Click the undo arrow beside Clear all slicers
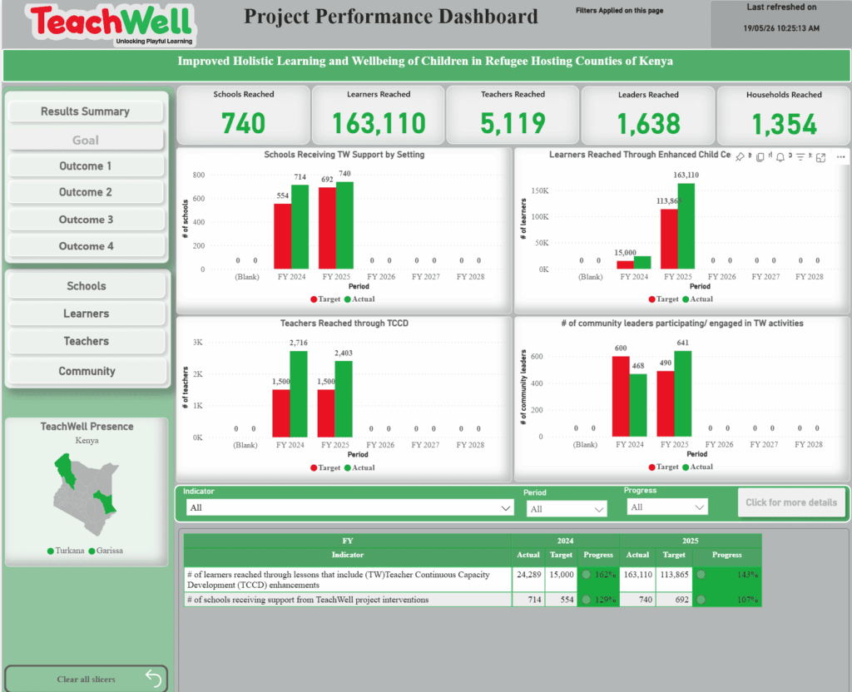Screen dimensions: 852x692 pos(154,678)
